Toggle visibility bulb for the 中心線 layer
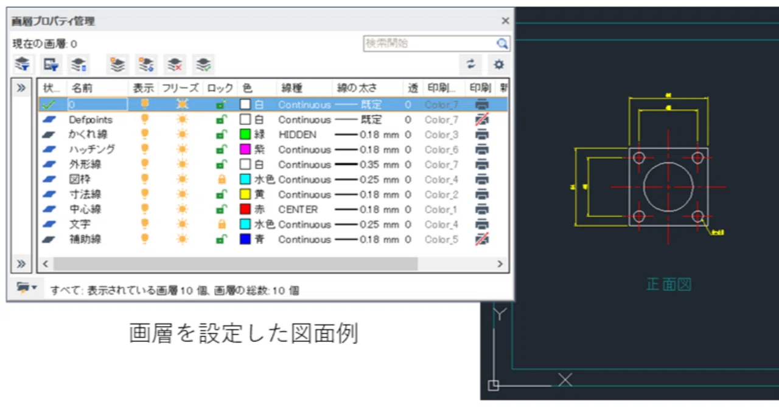The height and width of the screenshot is (407, 779). pyautogui.click(x=144, y=210)
